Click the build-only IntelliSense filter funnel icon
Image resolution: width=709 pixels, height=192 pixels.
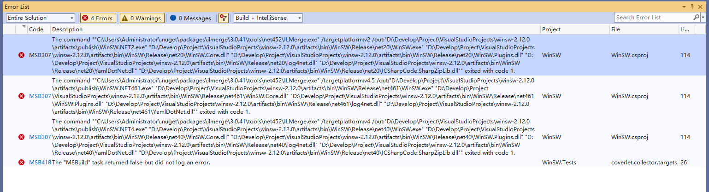click(224, 18)
